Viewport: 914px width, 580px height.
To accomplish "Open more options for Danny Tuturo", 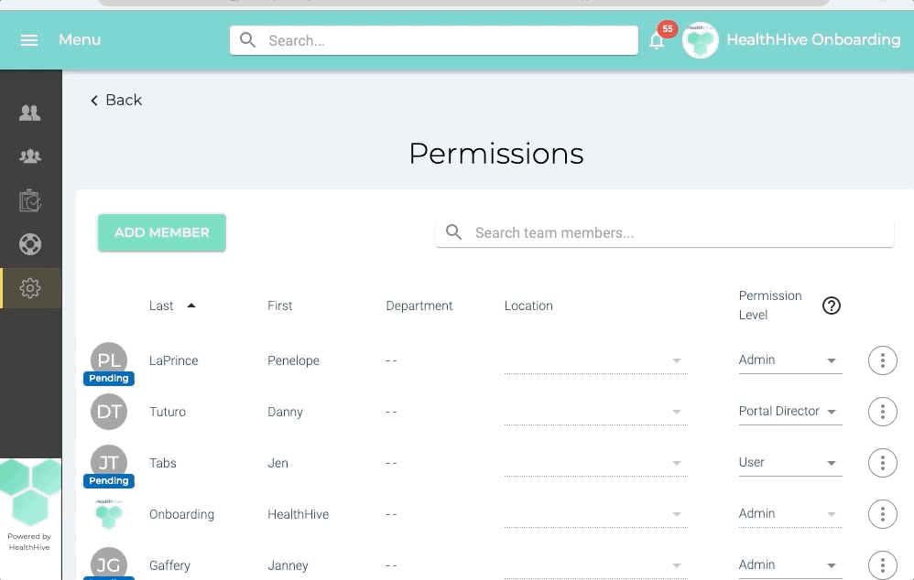I will pos(882,412).
